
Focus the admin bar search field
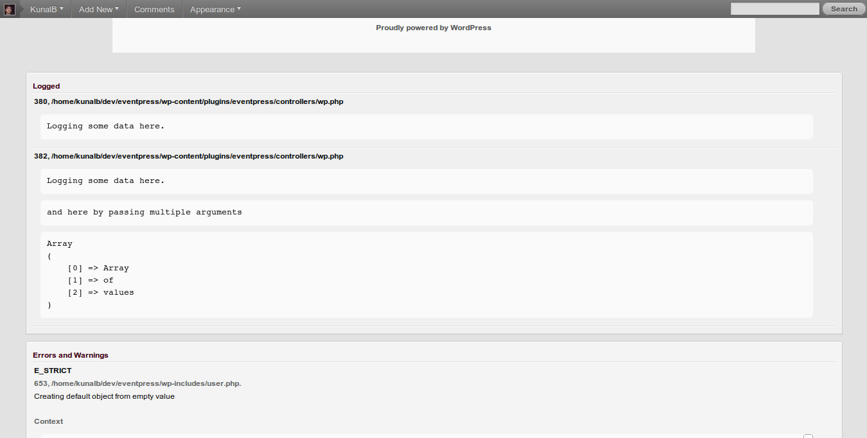tap(775, 9)
